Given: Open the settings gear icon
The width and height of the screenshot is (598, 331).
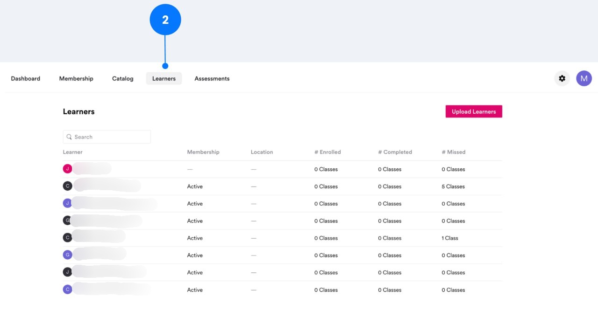Looking at the screenshot, I should click(562, 78).
